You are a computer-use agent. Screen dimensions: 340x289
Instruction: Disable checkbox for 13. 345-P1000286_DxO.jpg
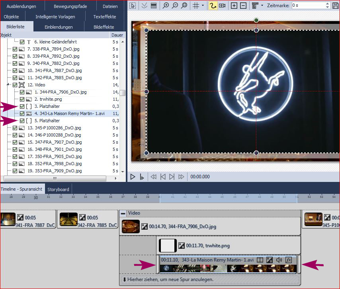pyautogui.click(x=15, y=128)
